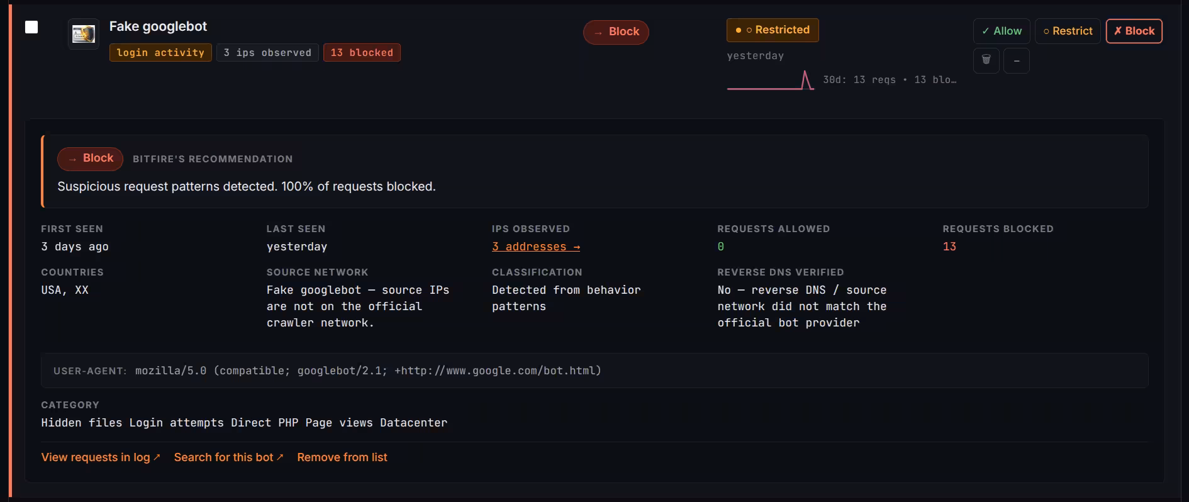Click Requests Allowed value 0
1189x502 pixels.
tap(721, 247)
